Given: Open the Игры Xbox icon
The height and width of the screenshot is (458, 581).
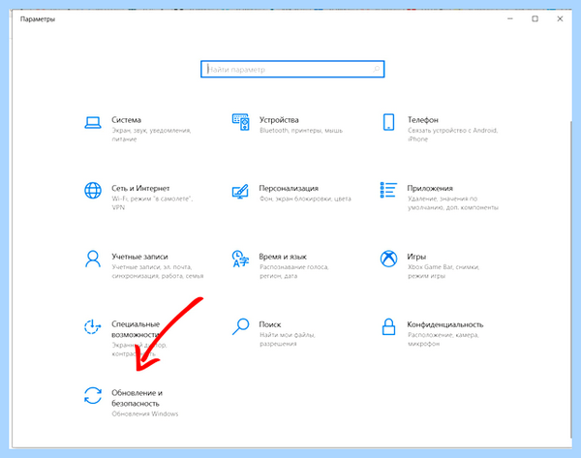Looking at the screenshot, I should tap(388, 259).
